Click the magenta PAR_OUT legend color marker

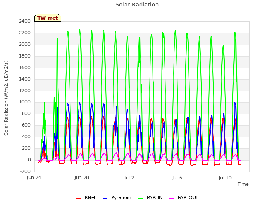pyautogui.click(x=172, y=198)
